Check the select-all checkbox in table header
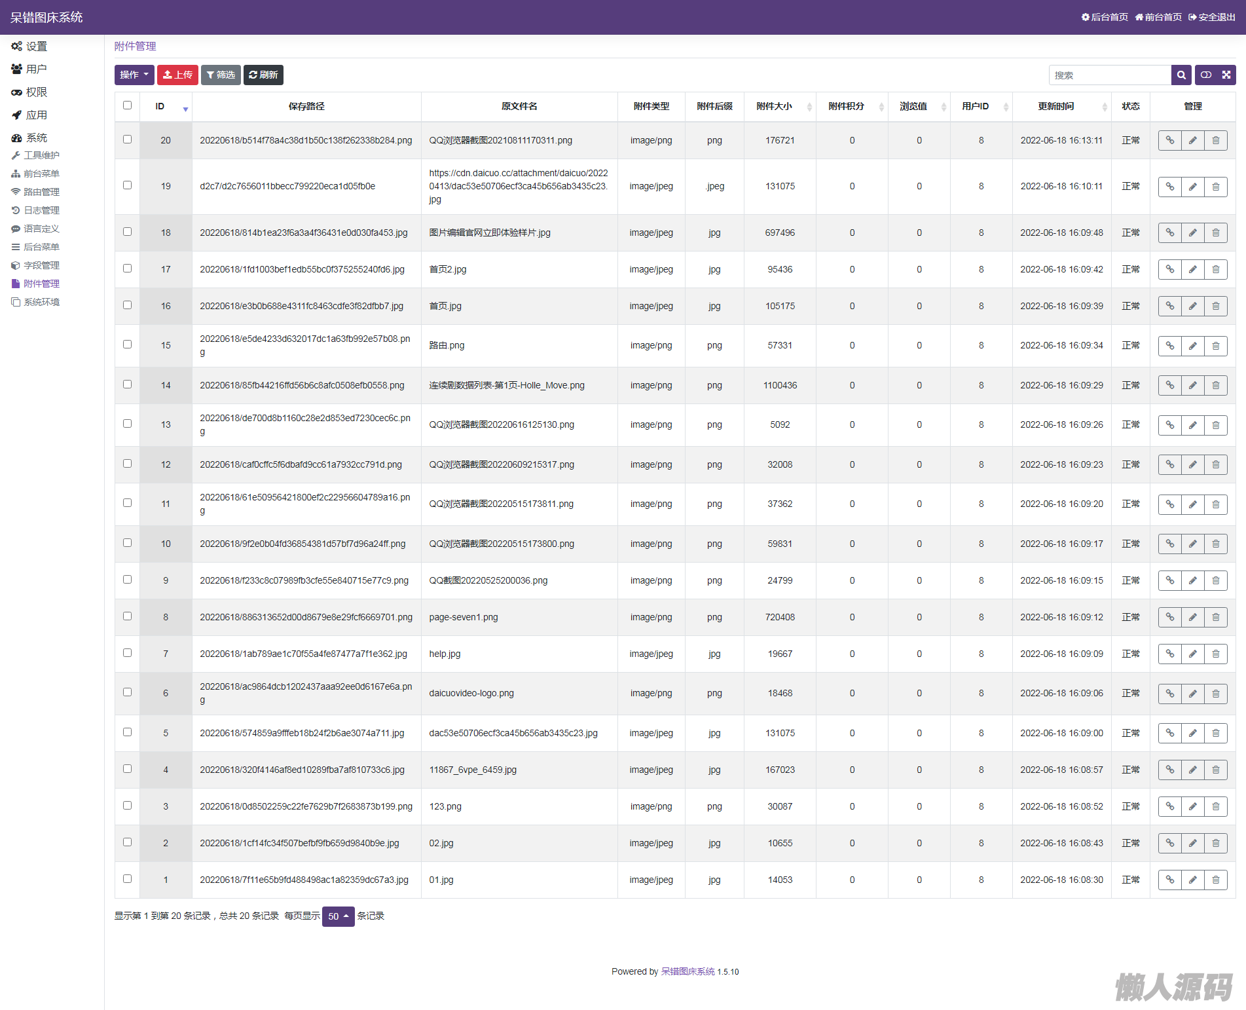This screenshot has height=1010, width=1246. tap(127, 105)
